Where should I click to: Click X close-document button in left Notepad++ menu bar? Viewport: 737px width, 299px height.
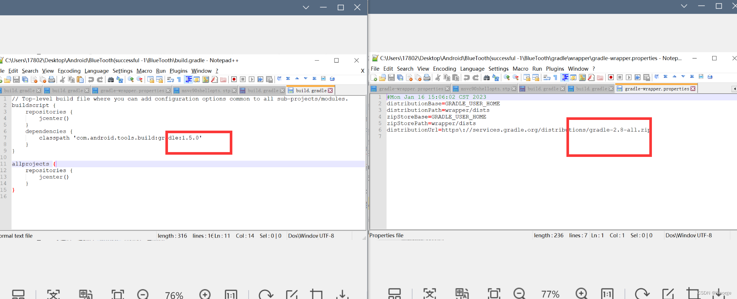(x=363, y=71)
